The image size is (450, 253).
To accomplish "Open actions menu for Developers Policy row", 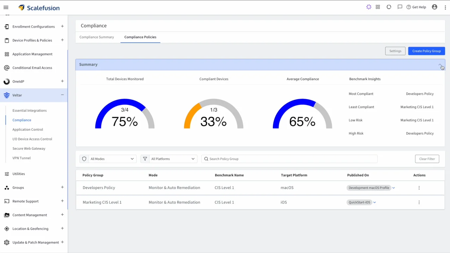I will point(419,188).
